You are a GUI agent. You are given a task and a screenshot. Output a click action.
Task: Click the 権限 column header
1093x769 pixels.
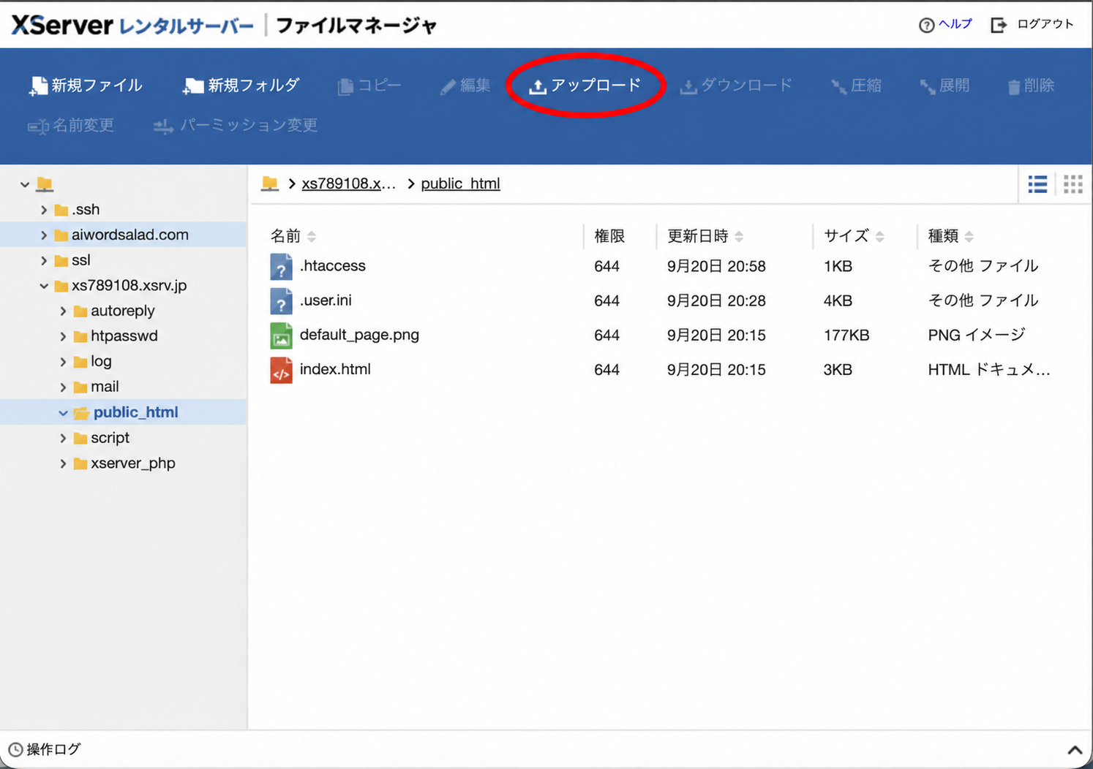(609, 236)
